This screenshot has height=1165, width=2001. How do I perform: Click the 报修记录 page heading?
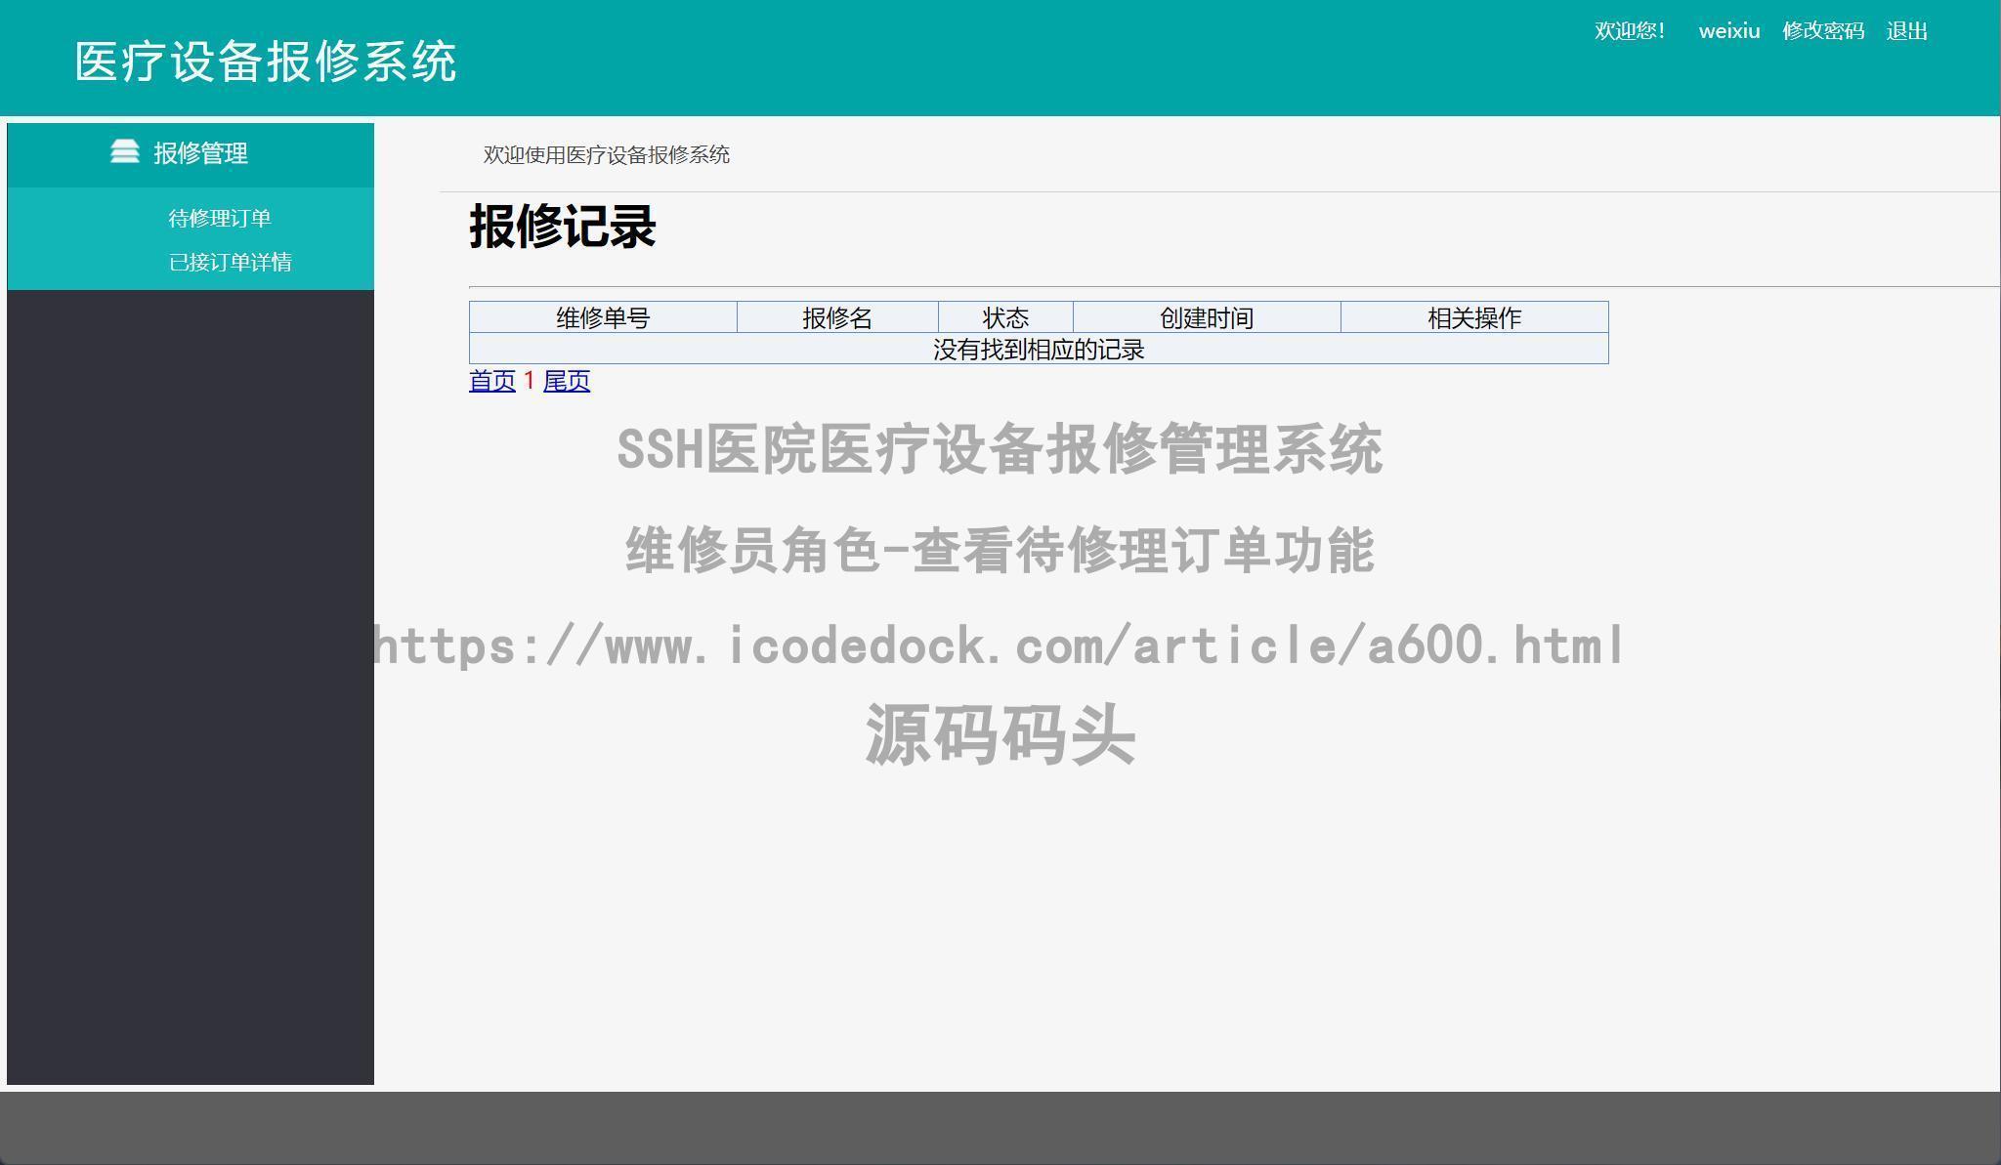tap(564, 229)
